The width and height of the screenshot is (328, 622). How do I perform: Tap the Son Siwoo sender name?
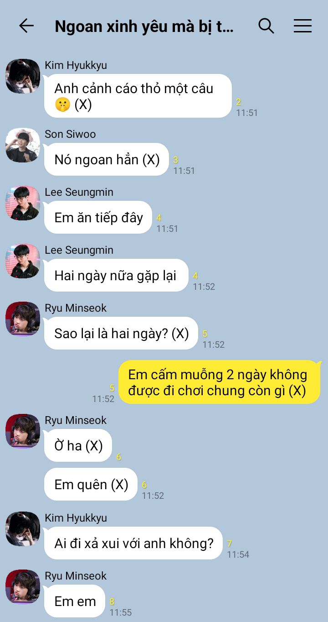[x=70, y=134]
